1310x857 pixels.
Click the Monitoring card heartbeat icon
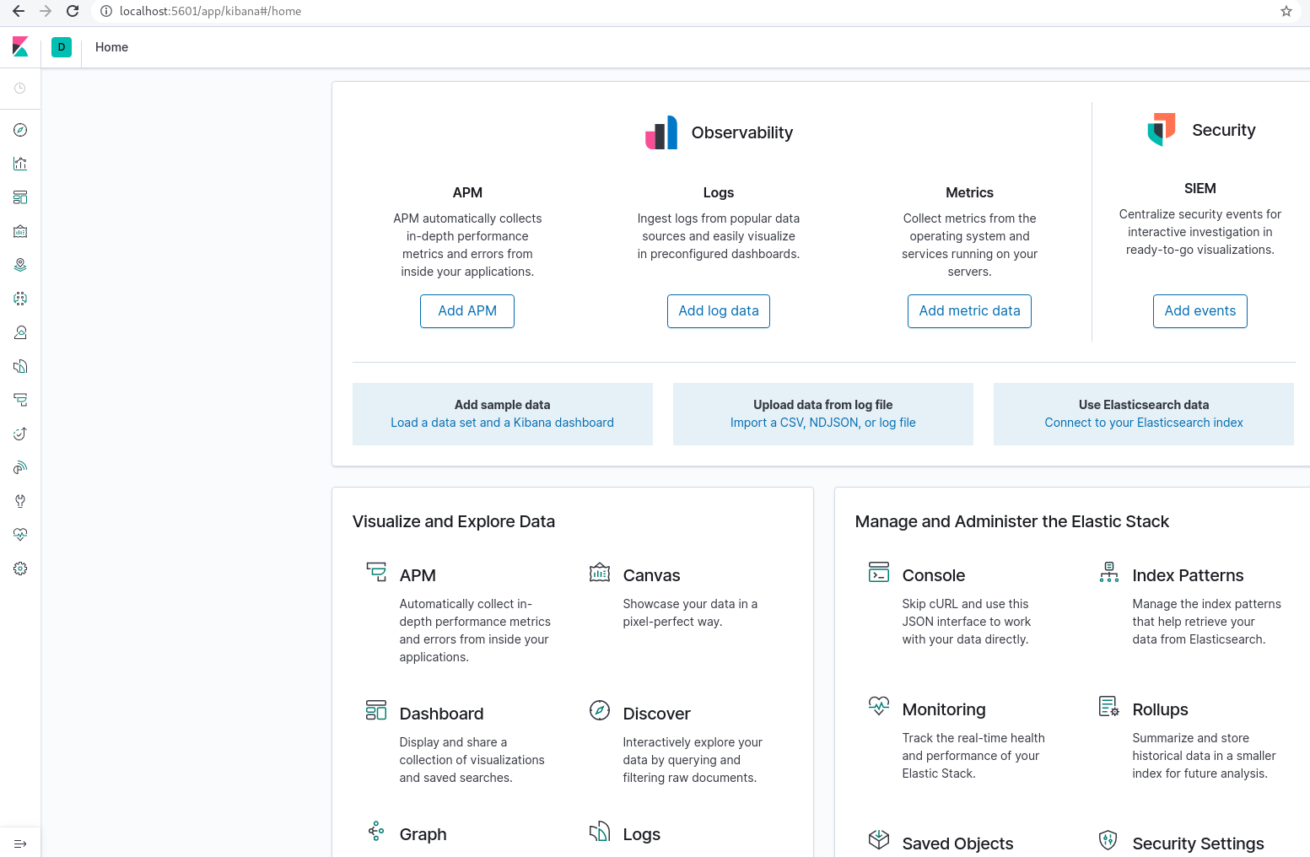(x=879, y=706)
